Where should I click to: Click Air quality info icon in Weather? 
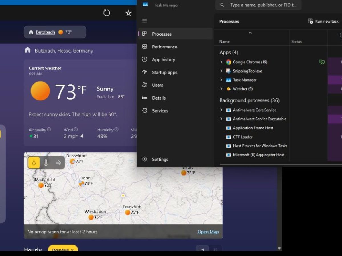(49, 129)
